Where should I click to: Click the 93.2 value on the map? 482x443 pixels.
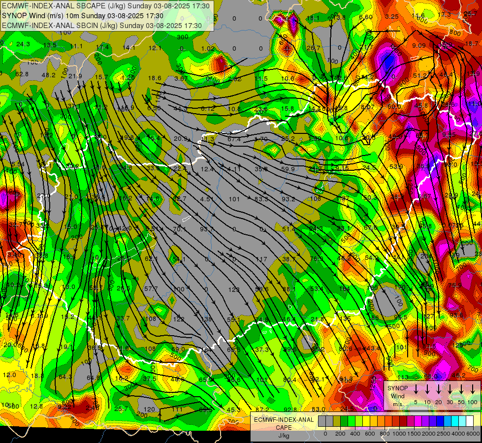coord(289,199)
